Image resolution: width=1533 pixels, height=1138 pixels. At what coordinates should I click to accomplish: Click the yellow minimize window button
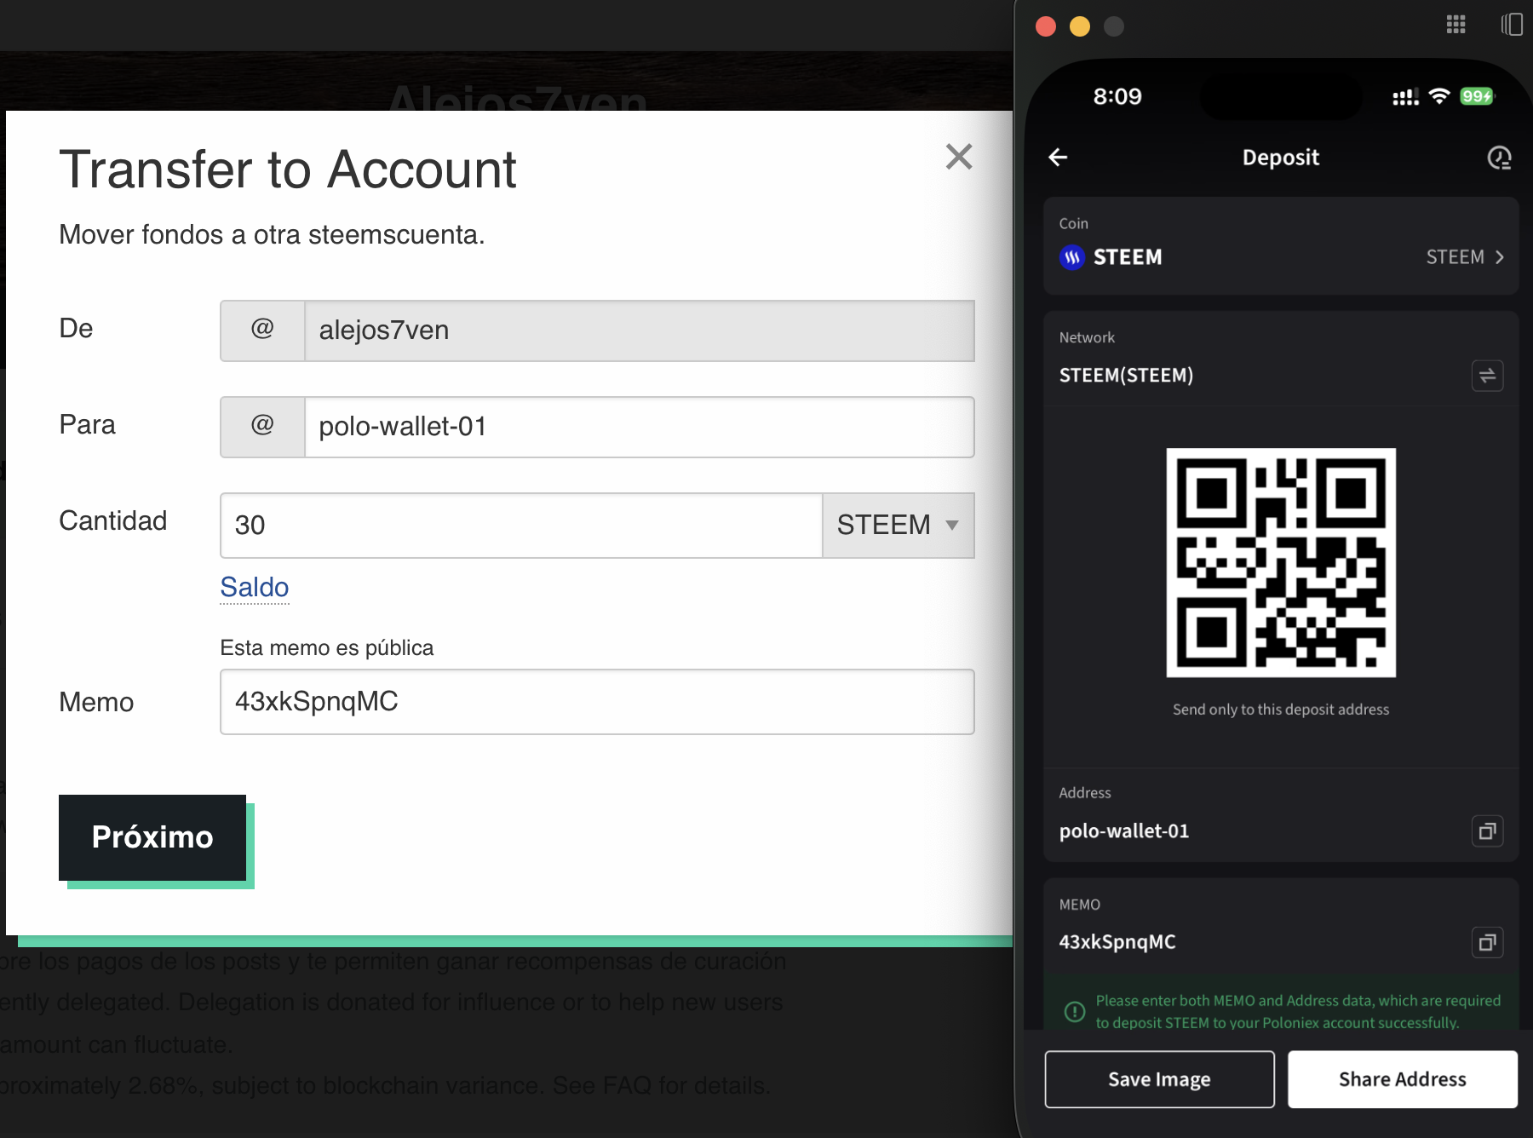point(1080,26)
